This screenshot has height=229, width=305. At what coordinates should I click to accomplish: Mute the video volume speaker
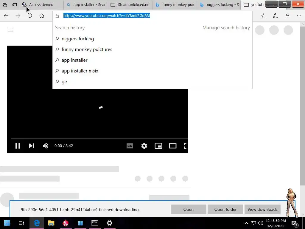pyautogui.click(x=46, y=146)
